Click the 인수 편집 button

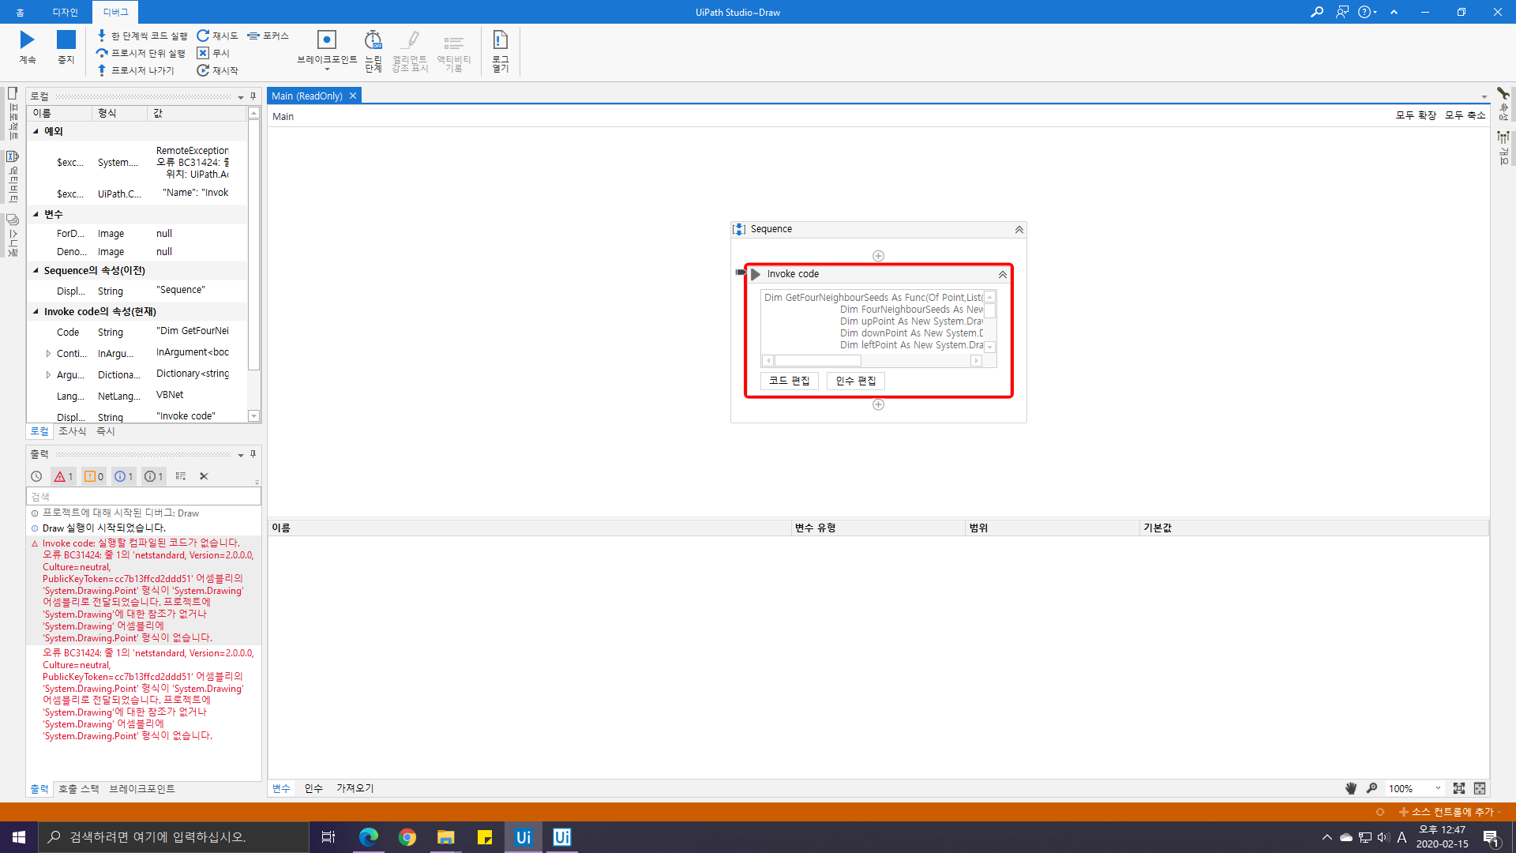[x=855, y=381]
